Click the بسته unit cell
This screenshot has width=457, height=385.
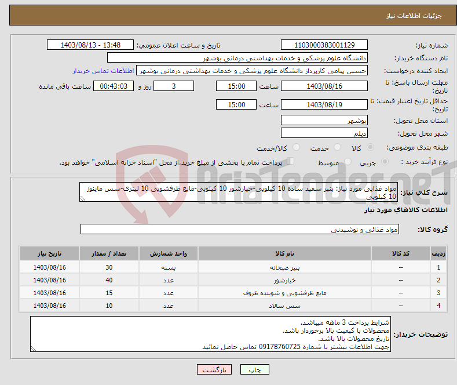[169, 267]
